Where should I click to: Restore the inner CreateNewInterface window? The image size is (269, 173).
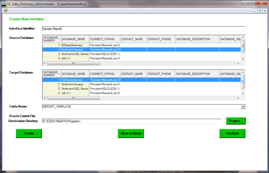click(x=260, y=11)
